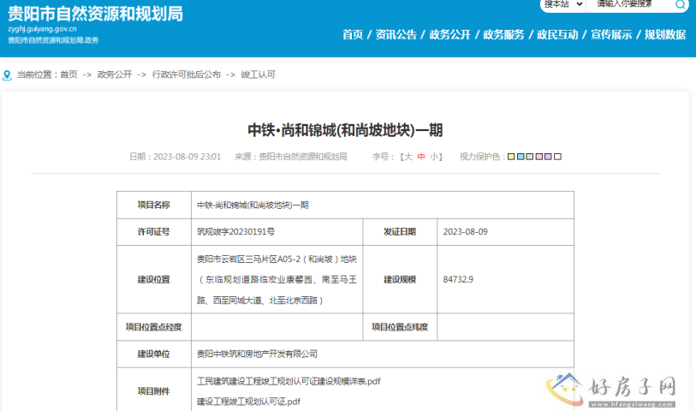
Task: Click the construction scale value 84732.9
Action: click(458, 280)
